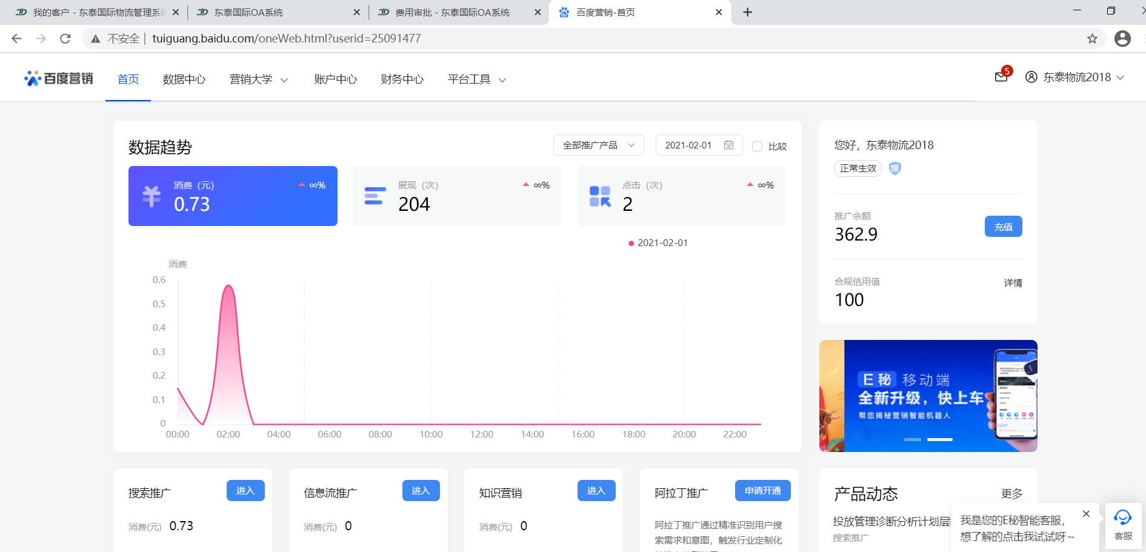Open the 客服 customer service headset icon
1146x552 pixels.
pyautogui.click(x=1123, y=518)
